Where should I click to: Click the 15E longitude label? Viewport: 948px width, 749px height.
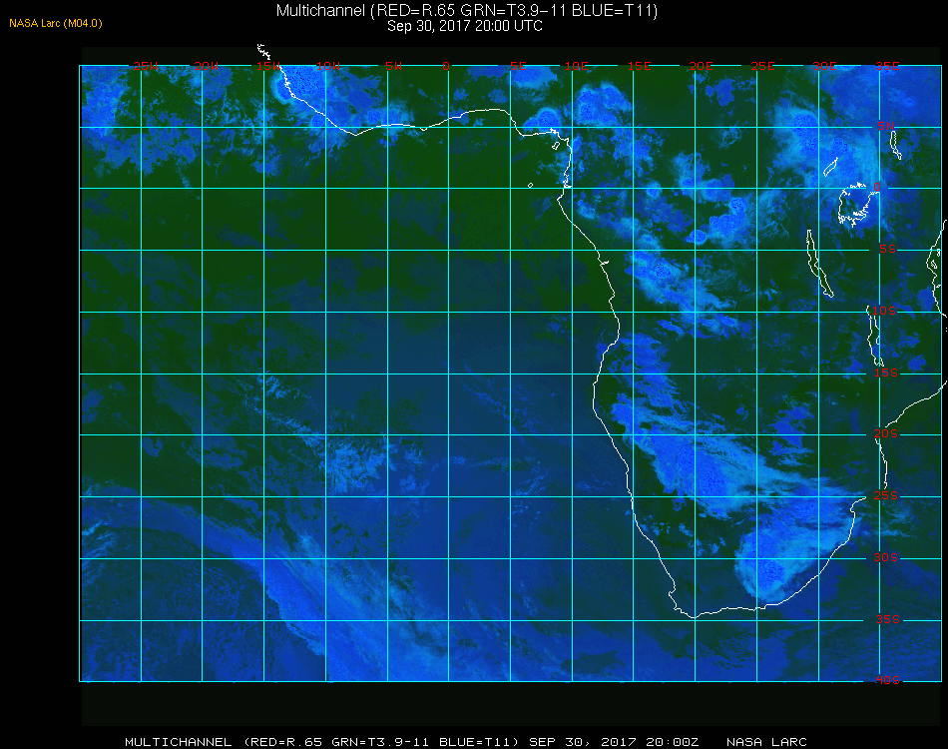[639, 66]
